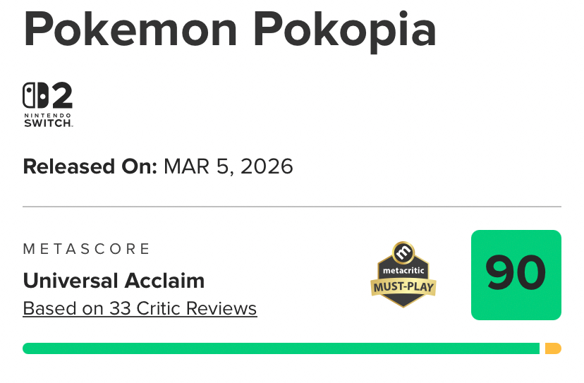Click the green 90 Metascore box

point(516,274)
